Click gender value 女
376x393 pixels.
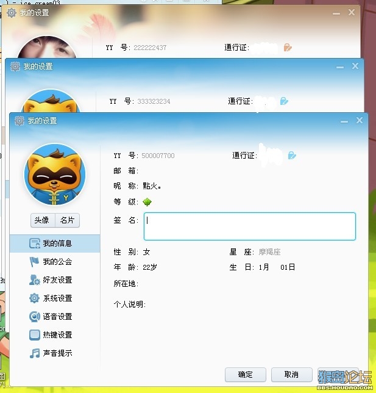[146, 252]
